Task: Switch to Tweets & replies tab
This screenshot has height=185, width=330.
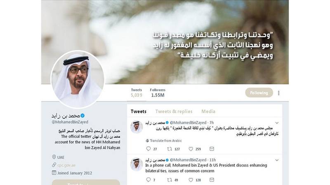Action: tap(174, 111)
